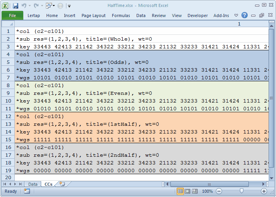
Task: Expand the Customize Quick Access Toolbar dropdown
Action: click(69, 6)
